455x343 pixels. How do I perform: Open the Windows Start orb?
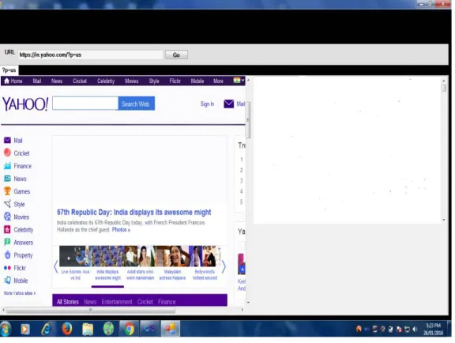pyautogui.click(x=6, y=329)
